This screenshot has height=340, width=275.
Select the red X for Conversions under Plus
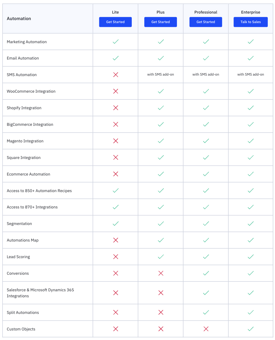pyautogui.click(x=160, y=273)
